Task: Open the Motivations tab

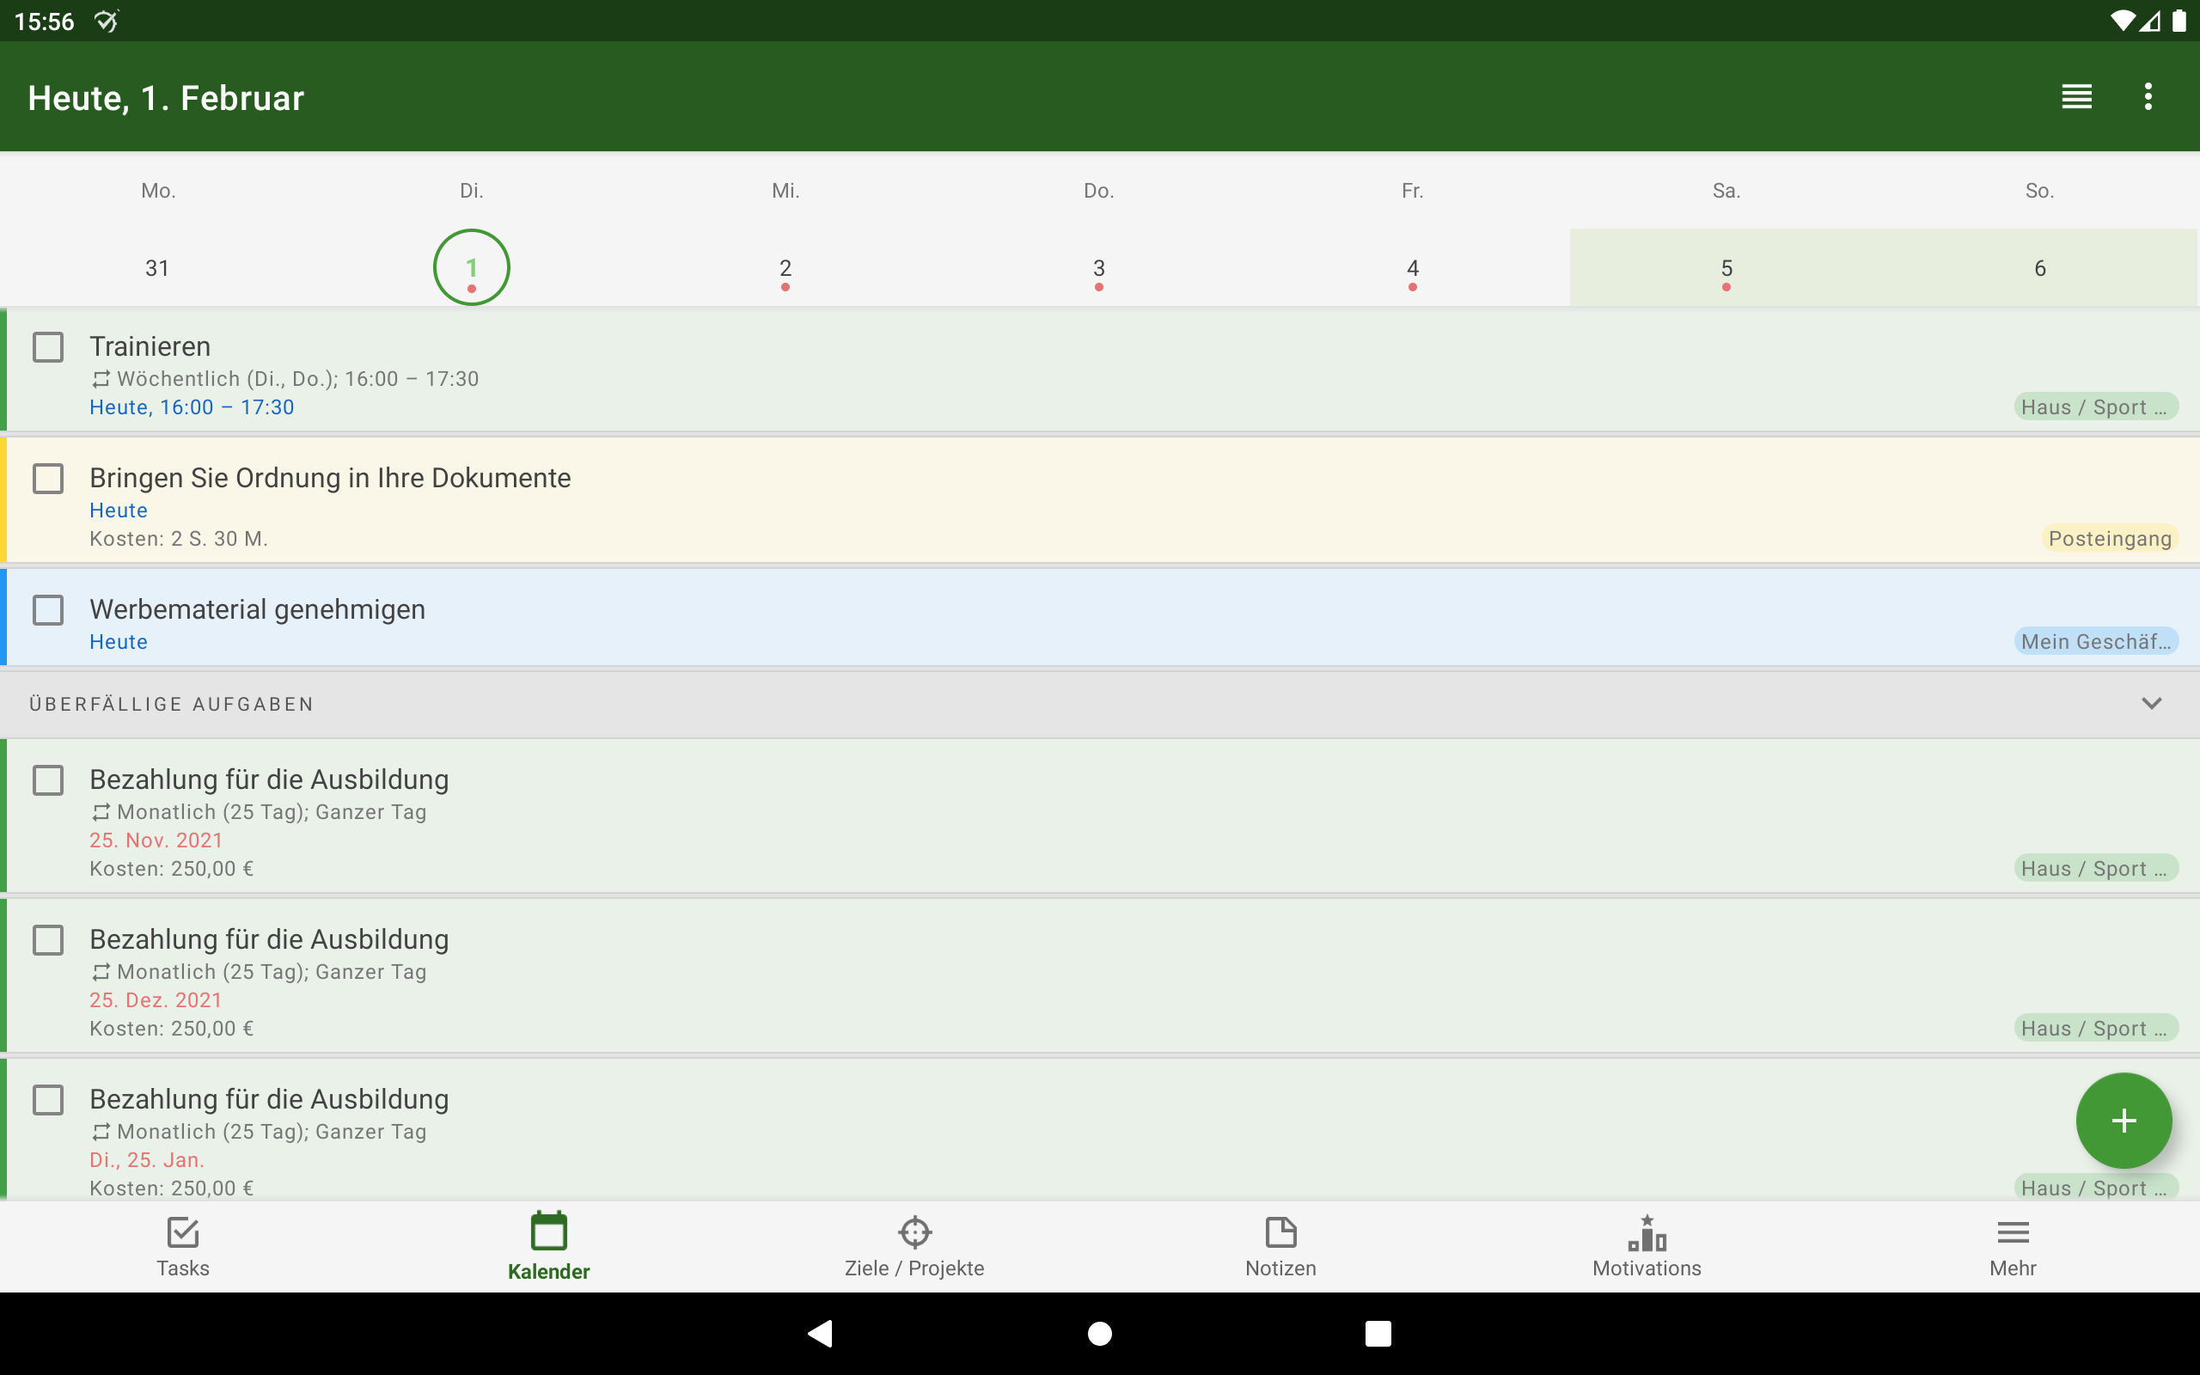Action: coord(1647,1247)
